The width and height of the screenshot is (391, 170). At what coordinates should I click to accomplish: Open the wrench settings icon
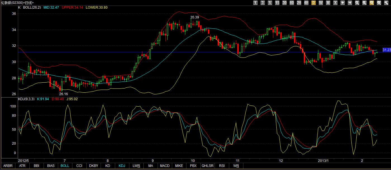[x=386, y=3]
